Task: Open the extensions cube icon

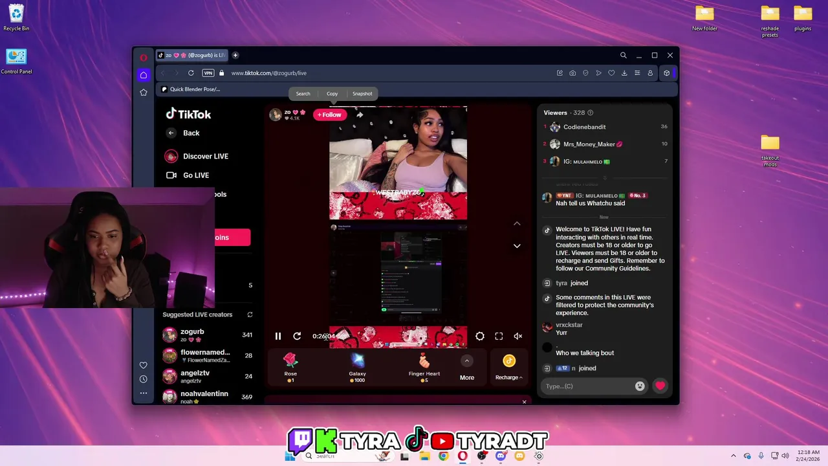Action: click(x=666, y=73)
